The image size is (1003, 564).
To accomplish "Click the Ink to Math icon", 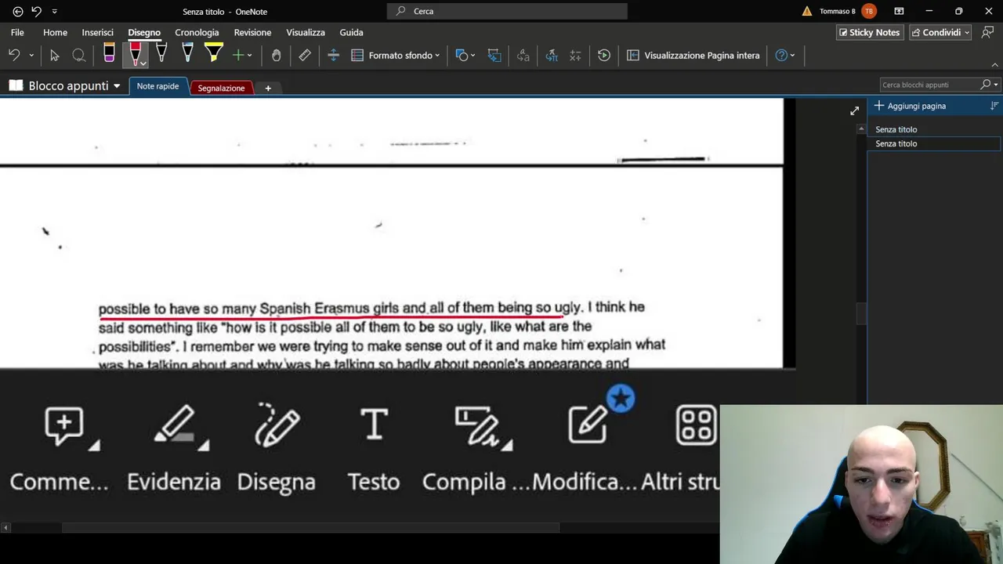I will [552, 56].
